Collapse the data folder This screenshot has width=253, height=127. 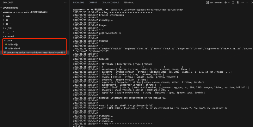pos(5,40)
